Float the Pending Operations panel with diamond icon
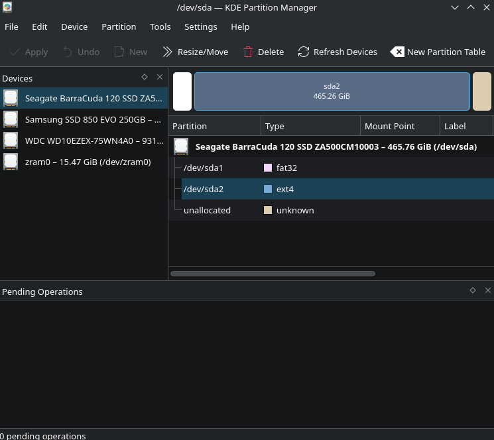The height and width of the screenshot is (440, 494). click(473, 290)
